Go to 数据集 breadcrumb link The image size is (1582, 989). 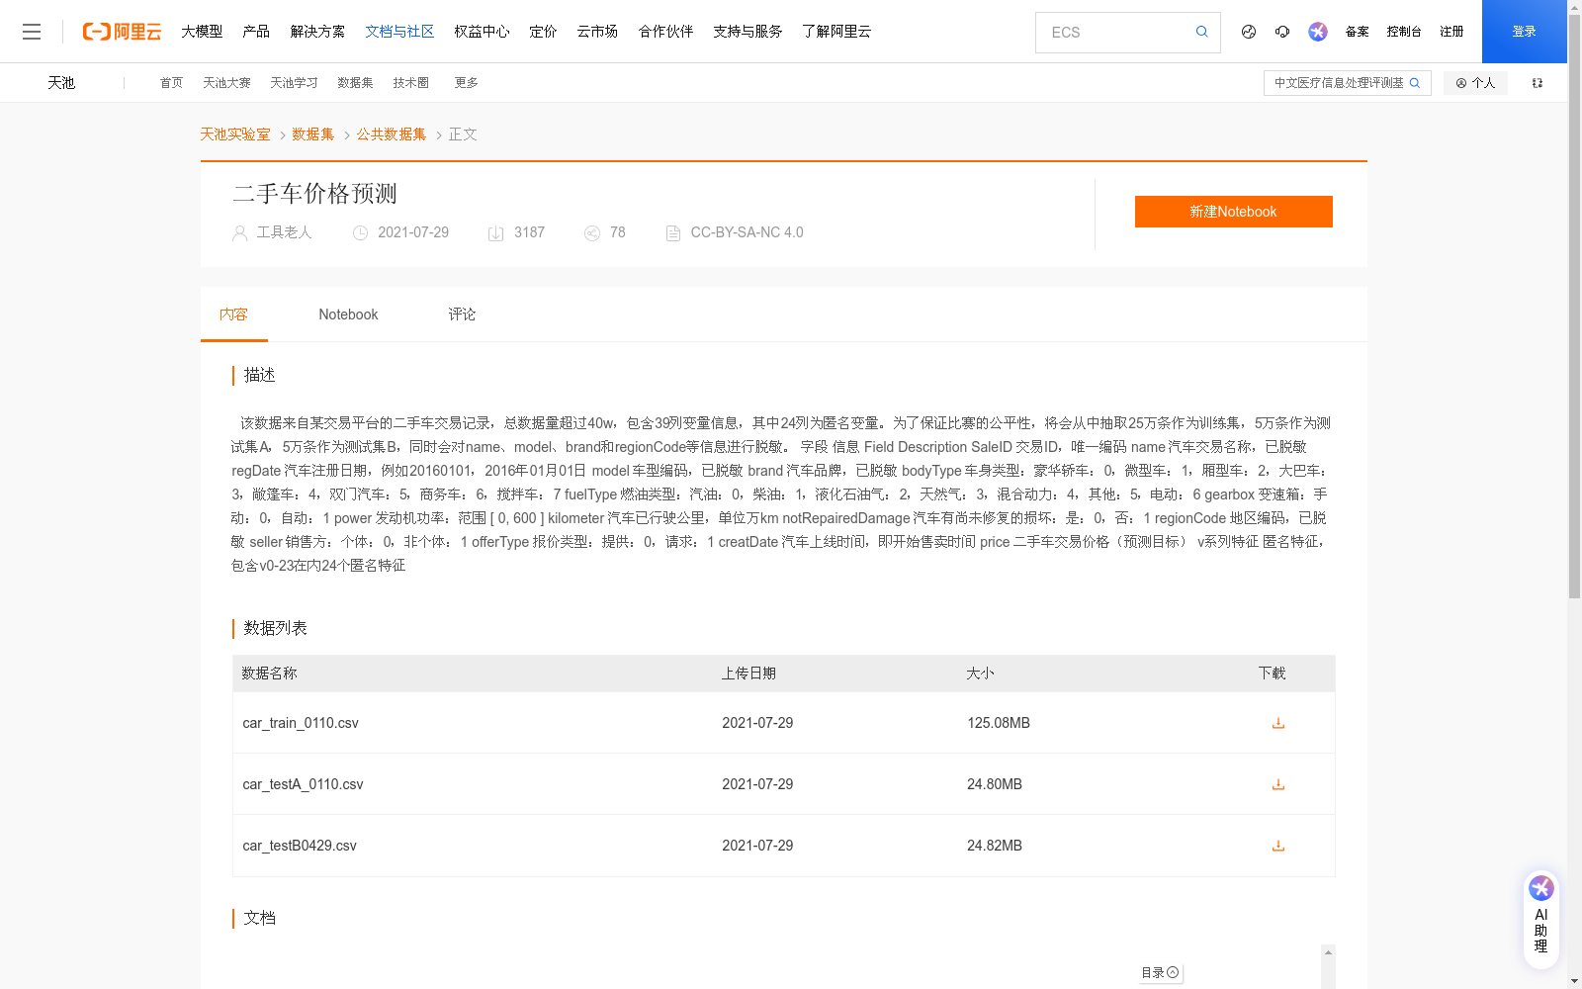[x=313, y=135]
